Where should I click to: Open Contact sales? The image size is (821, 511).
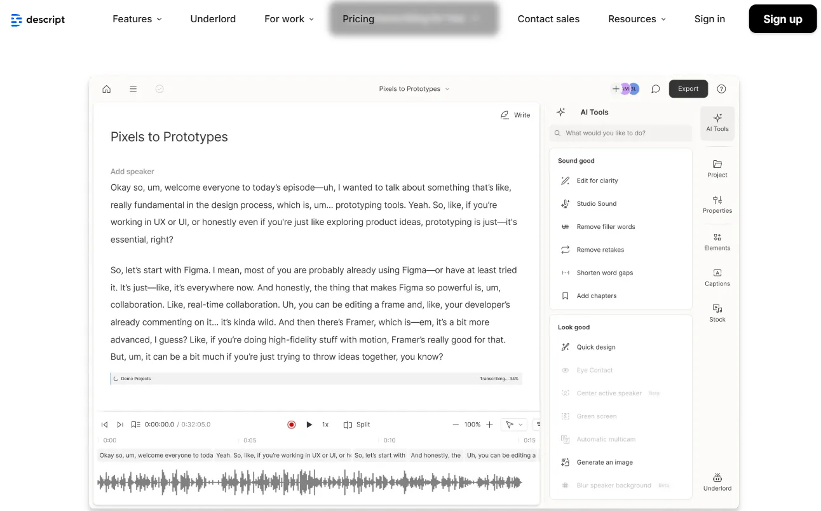point(548,19)
